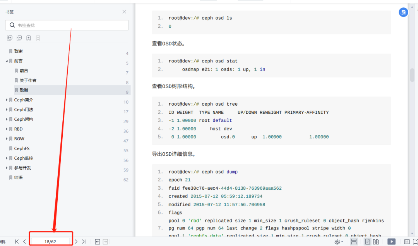
Task: Click the "epoch 21" line
Action: pyautogui.click(x=180, y=180)
